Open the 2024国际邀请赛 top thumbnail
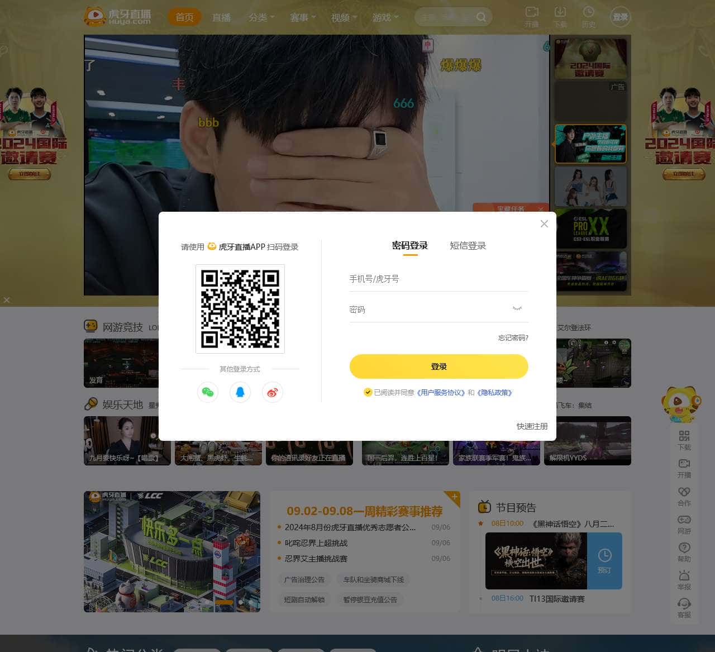 [x=590, y=59]
